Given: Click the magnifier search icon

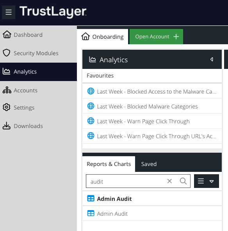Looking at the screenshot, I should click(x=183, y=181).
